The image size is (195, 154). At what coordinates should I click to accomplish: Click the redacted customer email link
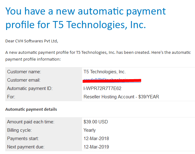(x=112, y=80)
